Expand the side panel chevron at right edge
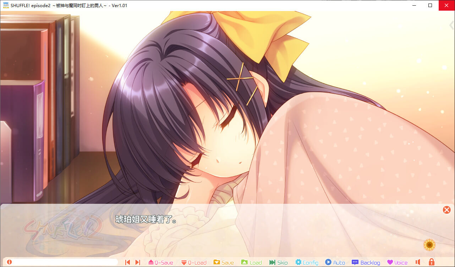455x267 pixels. coord(451,25)
